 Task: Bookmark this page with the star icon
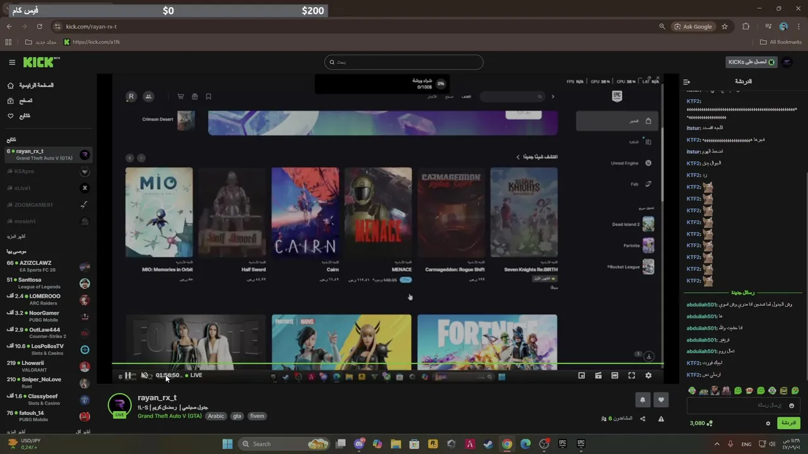tap(725, 26)
